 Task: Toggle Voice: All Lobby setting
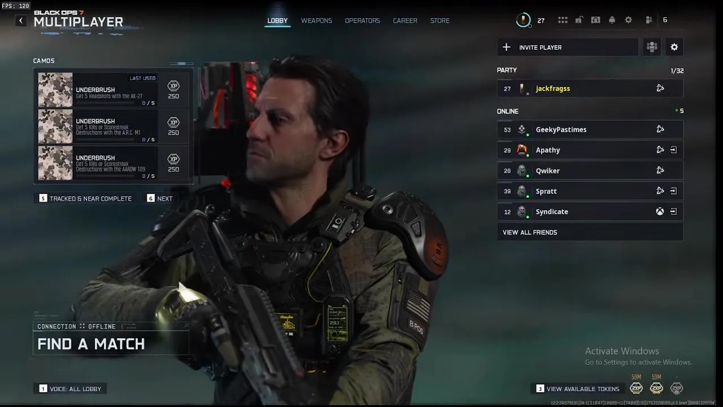click(x=71, y=389)
